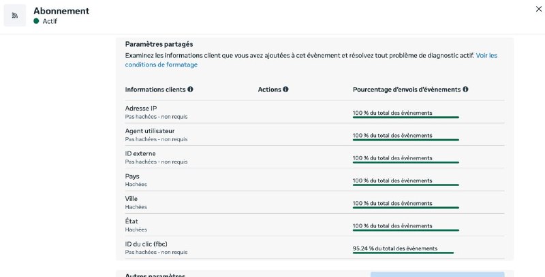Open the Voir les conditions de formatage link
This screenshot has height=277, width=545.
point(311,60)
